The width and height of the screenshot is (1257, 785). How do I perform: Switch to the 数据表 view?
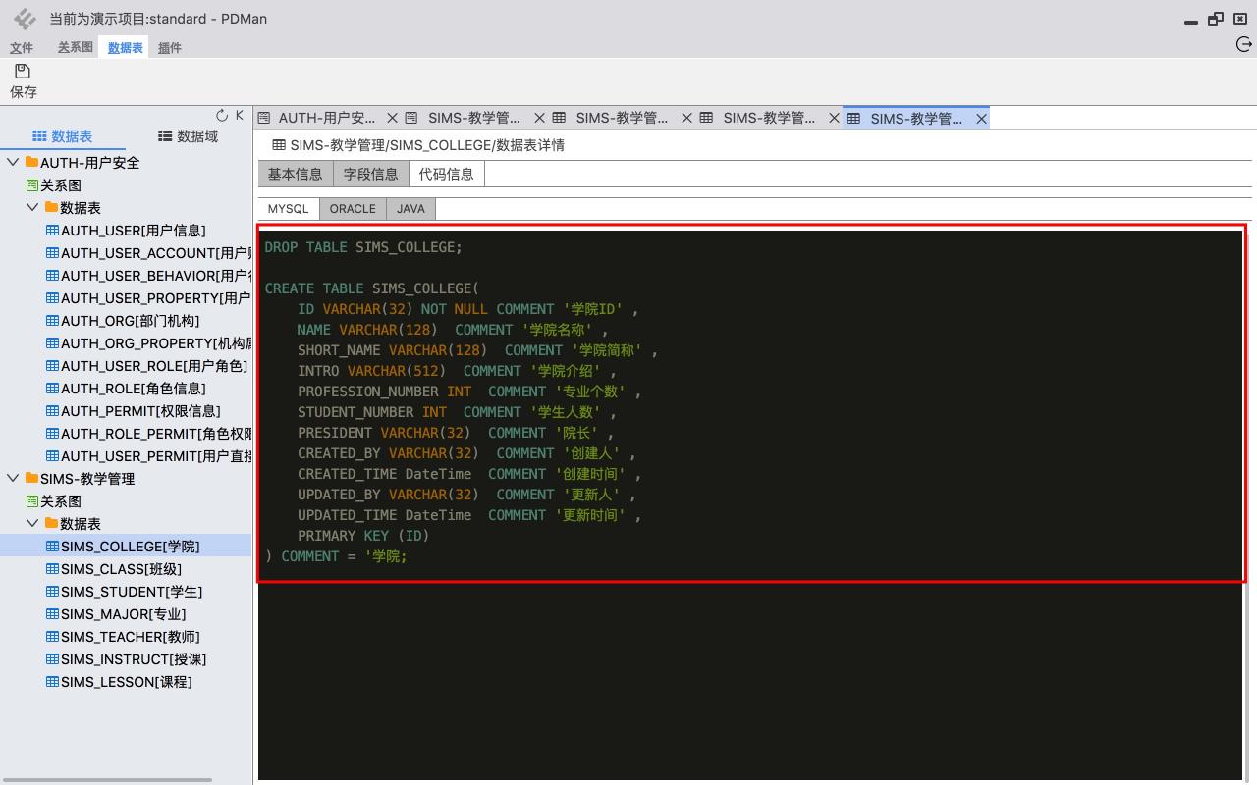click(63, 136)
